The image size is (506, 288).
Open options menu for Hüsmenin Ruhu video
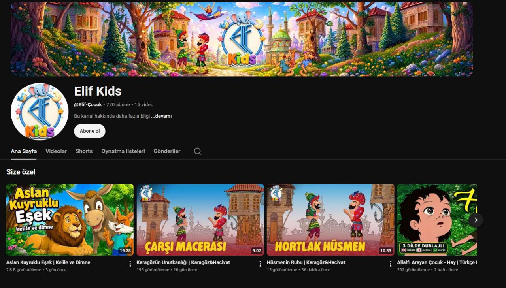pos(391,264)
